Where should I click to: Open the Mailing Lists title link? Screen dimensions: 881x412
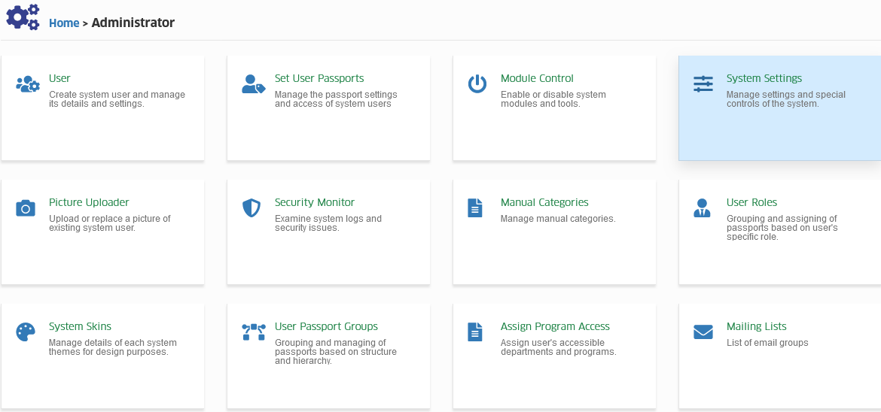point(756,327)
